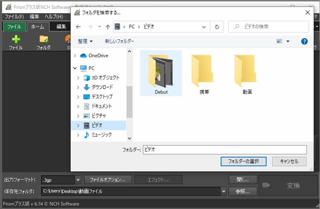This screenshot has width=320, height=209.
Task: Click the エフェクト... button
Action: (158, 179)
